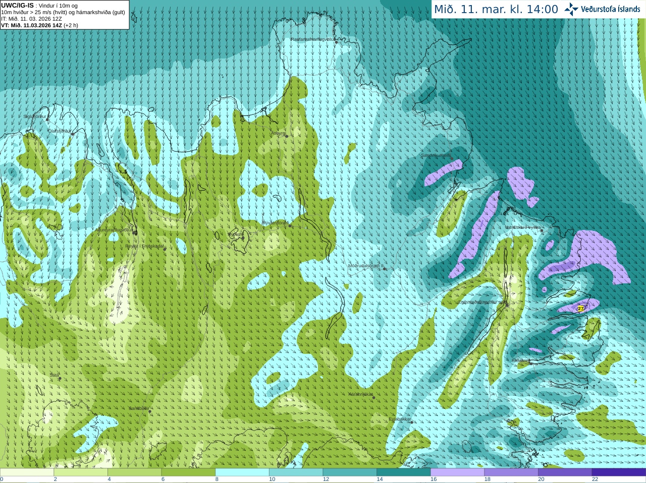Select the Kollaleira station dot
The image size is (646, 483).
click(x=530, y=363)
